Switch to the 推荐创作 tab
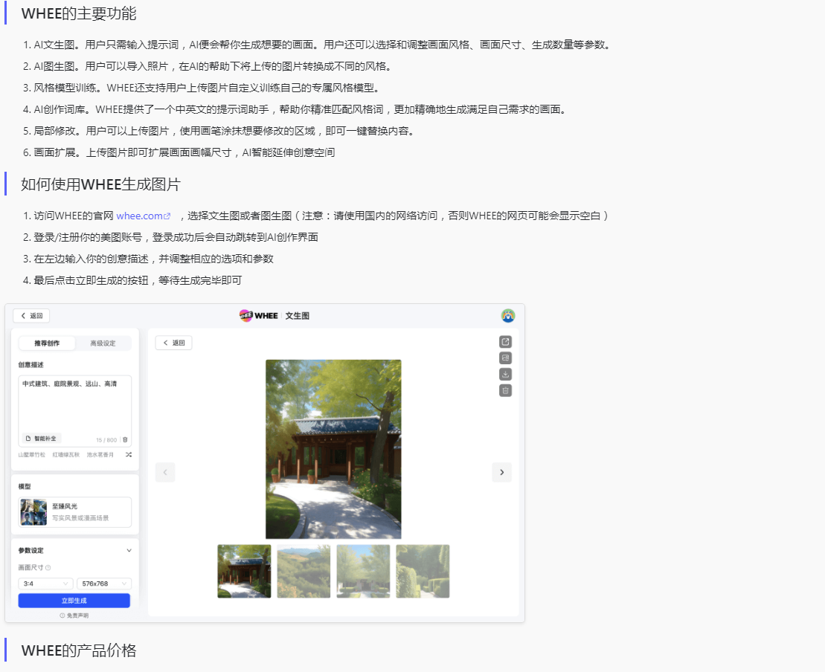The height and width of the screenshot is (672, 825). pos(47,343)
